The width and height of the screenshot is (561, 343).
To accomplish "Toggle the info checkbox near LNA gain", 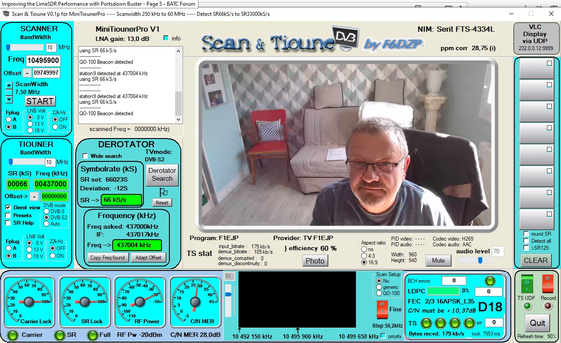I will tap(166, 38).
